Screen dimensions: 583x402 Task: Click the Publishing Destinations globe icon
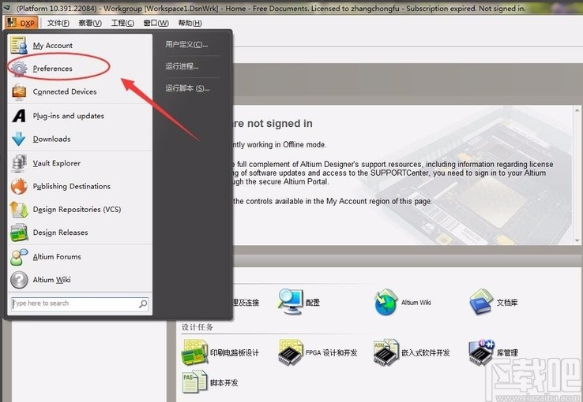19,186
